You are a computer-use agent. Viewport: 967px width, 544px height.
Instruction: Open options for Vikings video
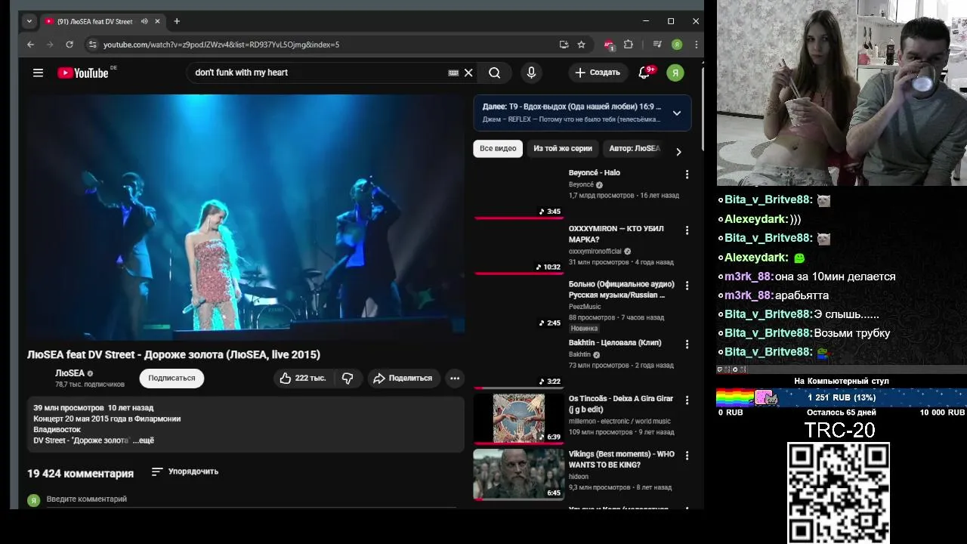tap(687, 456)
